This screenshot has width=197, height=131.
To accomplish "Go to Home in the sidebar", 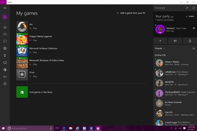I will click(5, 27).
